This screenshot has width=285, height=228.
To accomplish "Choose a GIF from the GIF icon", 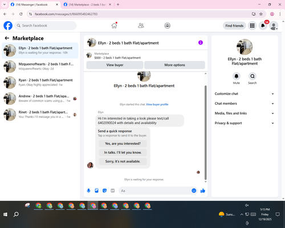I will coord(113,190).
